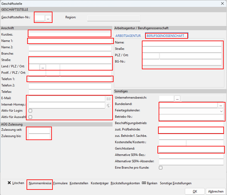Open the country lookup in Land / PLZ / Ort
227x195 pixels.
[x=43, y=67]
